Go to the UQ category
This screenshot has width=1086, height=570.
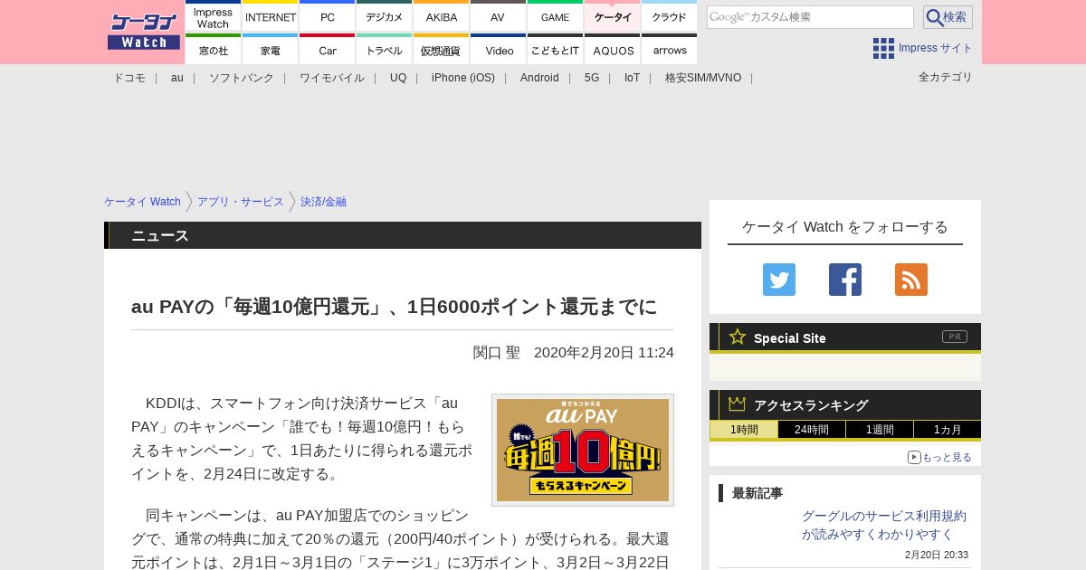click(x=398, y=78)
